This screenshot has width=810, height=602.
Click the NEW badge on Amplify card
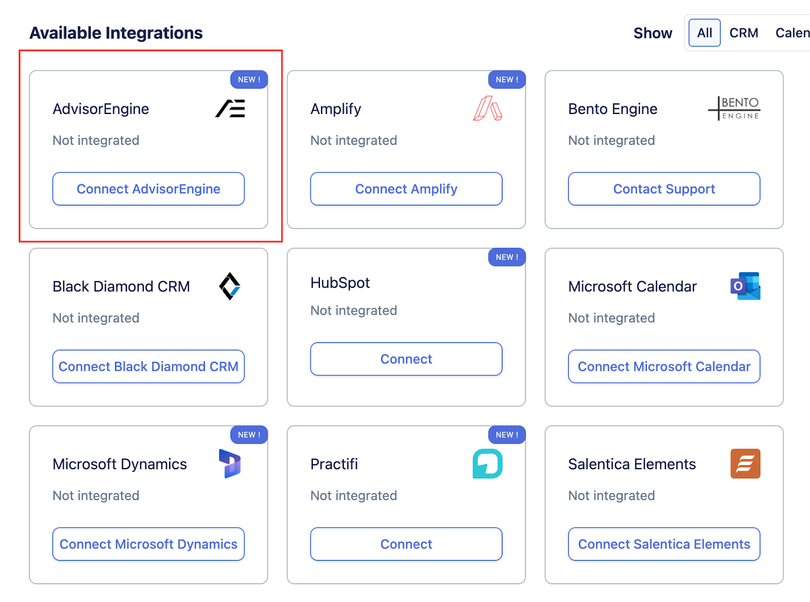507,80
